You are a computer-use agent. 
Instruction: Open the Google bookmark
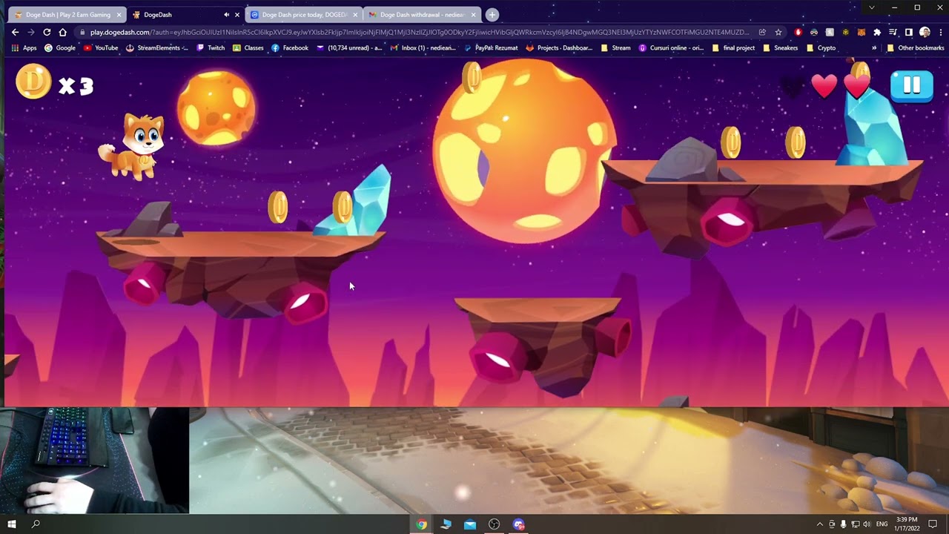60,47
